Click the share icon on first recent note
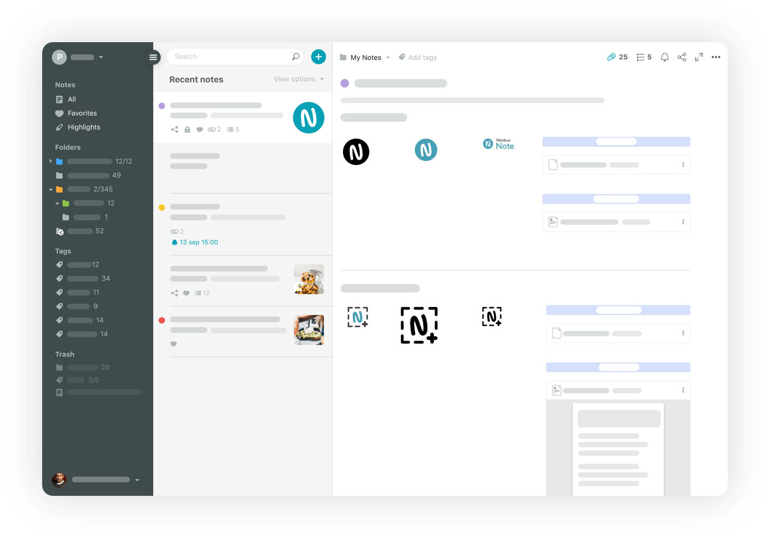This screenshot has height=538, width=770. 174,130
